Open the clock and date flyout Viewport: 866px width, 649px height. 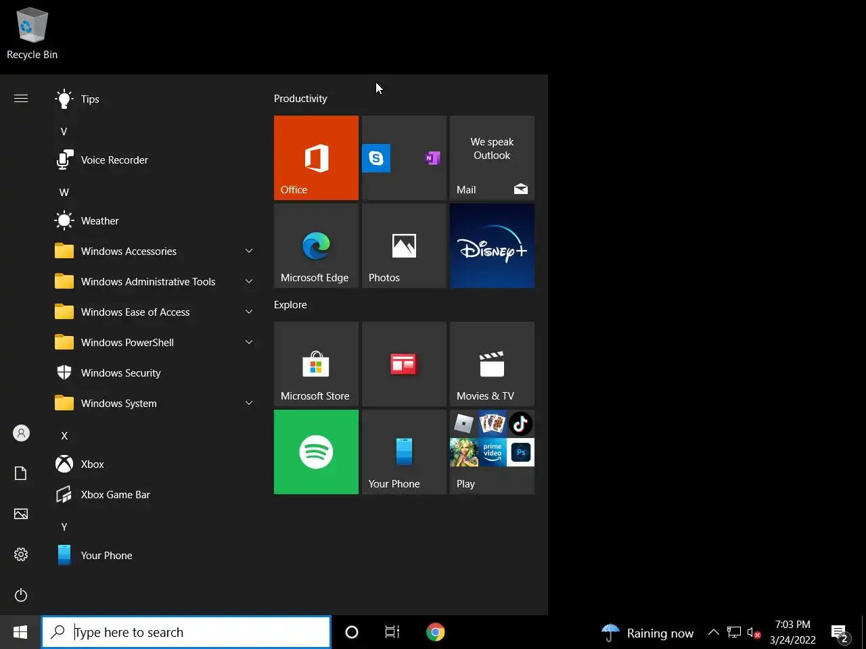pos(793,633)
